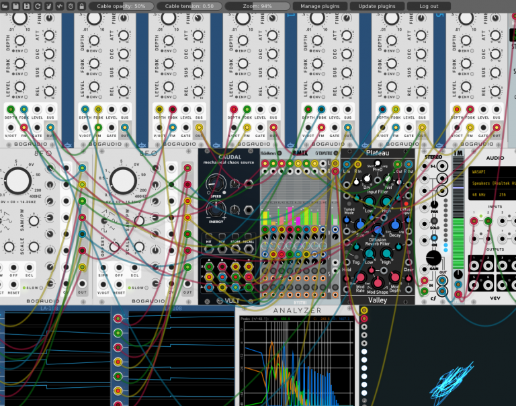Toggle the ON button on STEREO module
This screenshot has height=406, width=516.
coord(435,238)
